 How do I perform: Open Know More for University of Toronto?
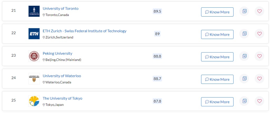[x=217, y=12]
